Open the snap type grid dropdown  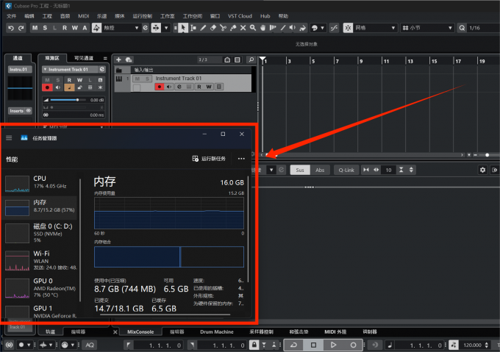tap(375, 28)
